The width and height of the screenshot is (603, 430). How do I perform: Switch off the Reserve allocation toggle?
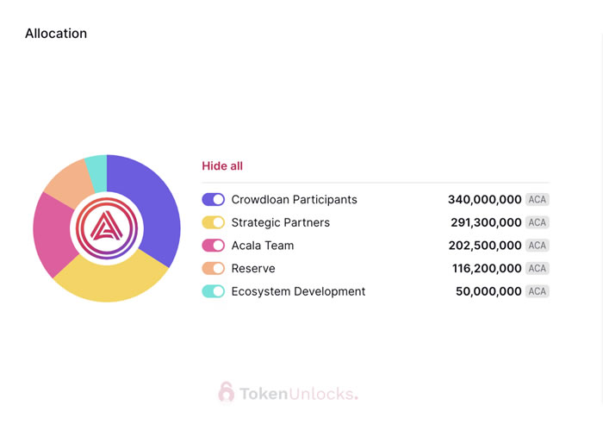(213, 269)
